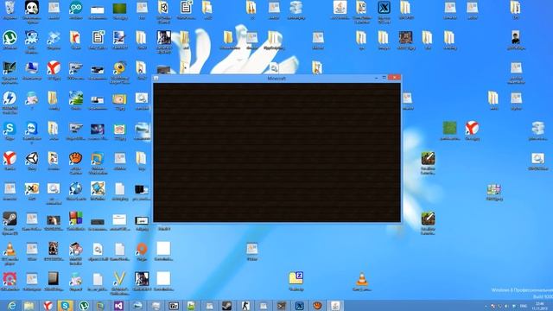
Task: Open Yandex shortcut next to Unity
Action: (x=10, y=159)
